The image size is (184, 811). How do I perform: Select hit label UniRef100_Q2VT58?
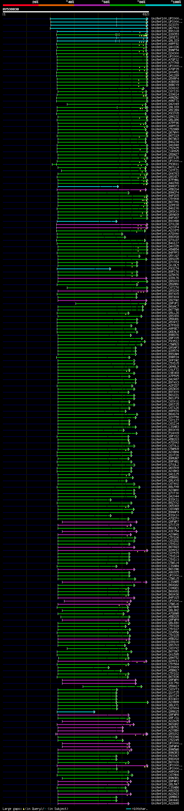click(x=165, y=417)
